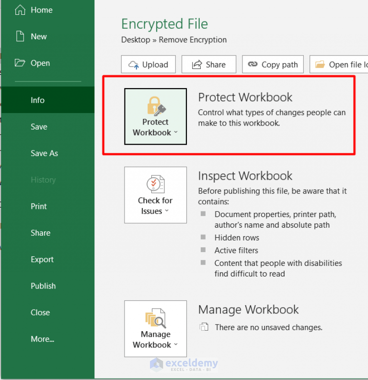Open the Print page
This screenshot has height=380, width=368.
(48, 206)
